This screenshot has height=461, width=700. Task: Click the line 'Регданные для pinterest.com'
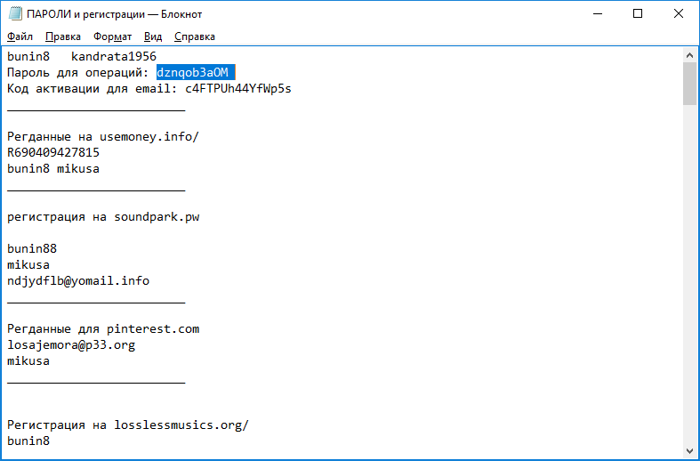point(103,329)
